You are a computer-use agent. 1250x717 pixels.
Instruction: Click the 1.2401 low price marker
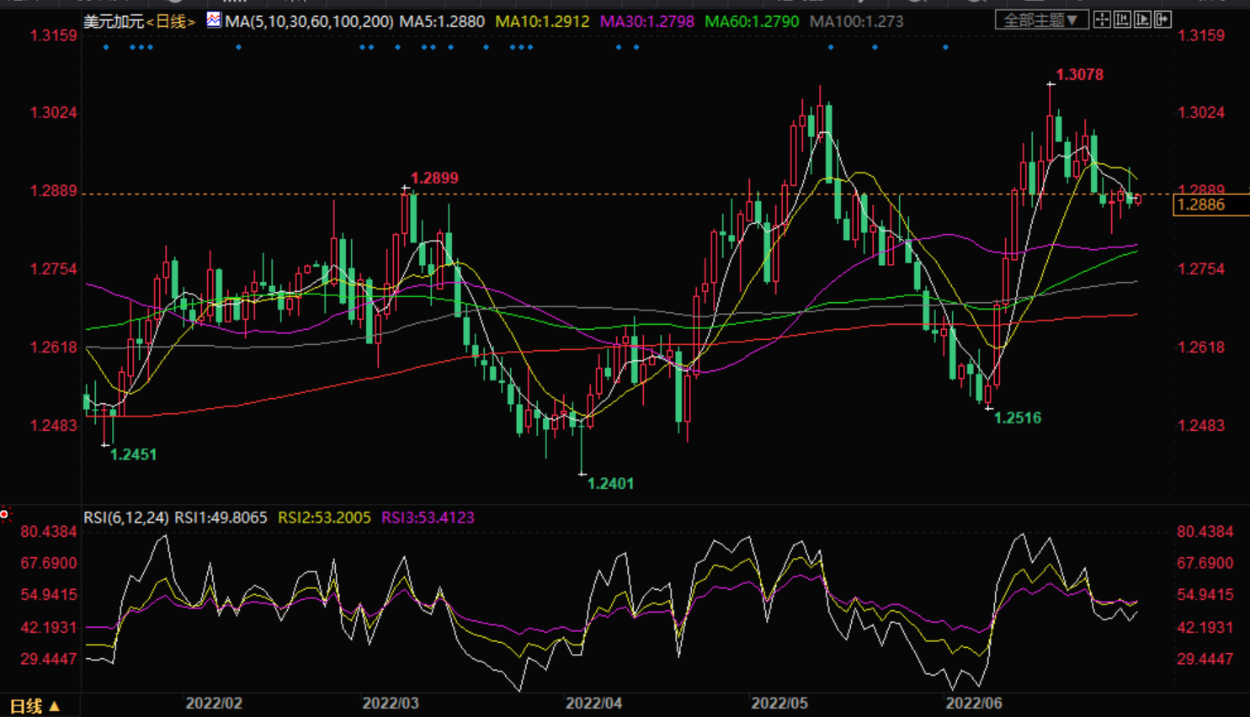point(610,484)
